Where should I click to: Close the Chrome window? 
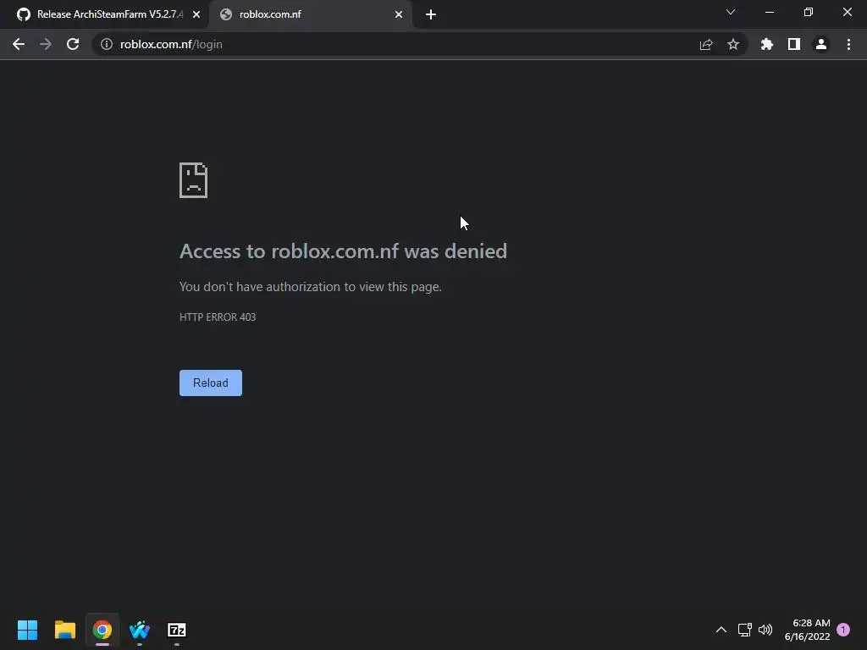tap(847, 12)
